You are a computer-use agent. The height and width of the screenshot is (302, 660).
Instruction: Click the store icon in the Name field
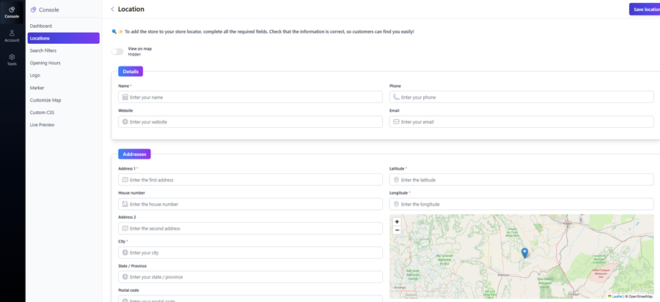125,97
